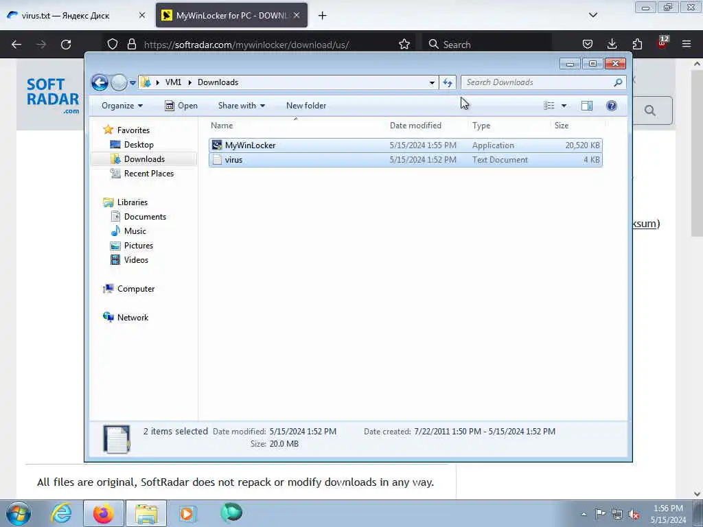Show hidden tray icons arrow
The width and height of the screenshot is (703, 527).
click(x=584, y=514)
